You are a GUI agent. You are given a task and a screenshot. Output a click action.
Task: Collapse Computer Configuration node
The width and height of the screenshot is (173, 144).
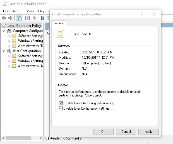click(x=4, y=31)
